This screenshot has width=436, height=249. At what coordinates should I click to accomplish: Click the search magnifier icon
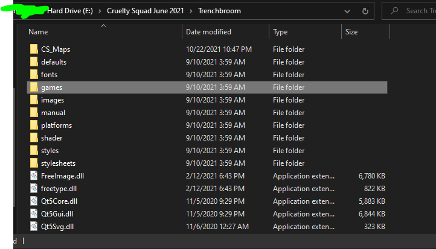[394, 11]
